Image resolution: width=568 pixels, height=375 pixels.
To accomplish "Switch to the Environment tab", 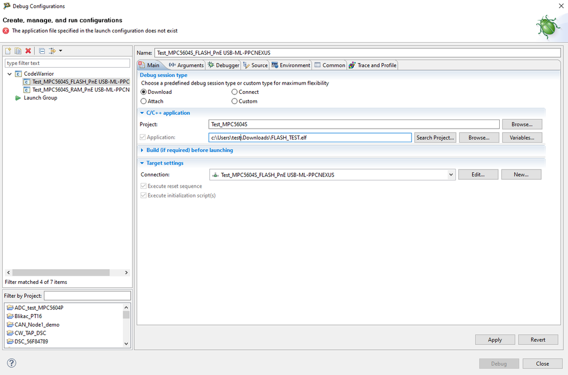I will (291, 65).
